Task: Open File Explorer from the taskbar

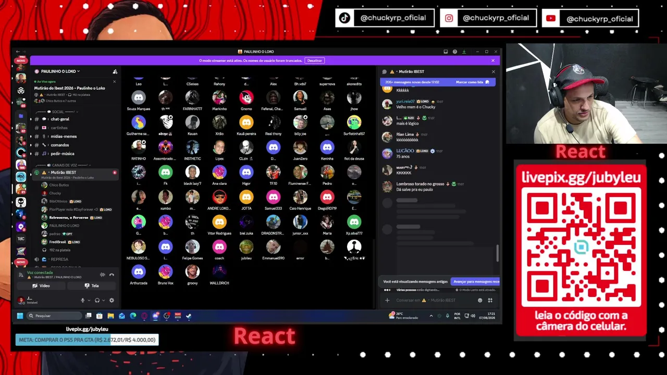Action: pyautogui.click(x=110, y=316)
